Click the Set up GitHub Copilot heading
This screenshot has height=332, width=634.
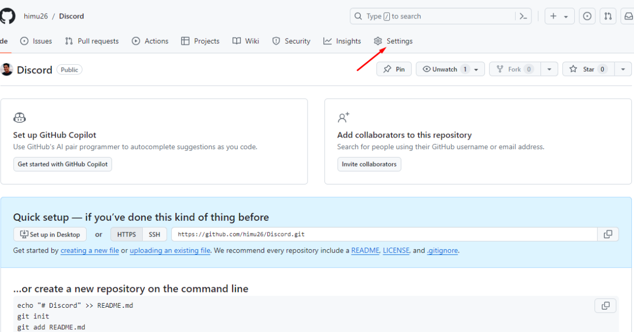pos(55,135)
